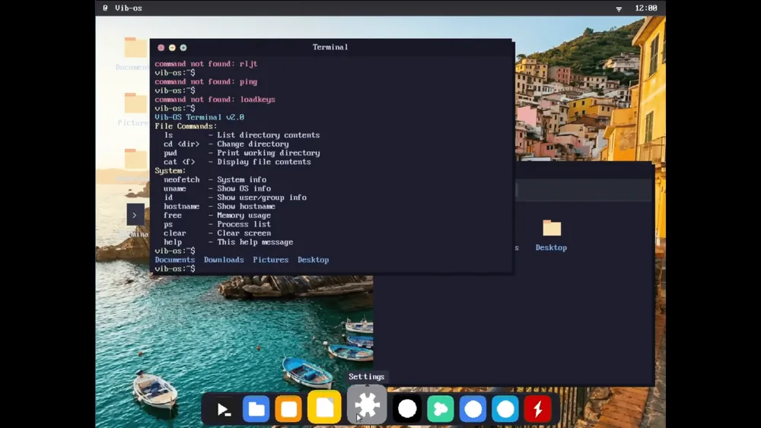761x428 pixels.
Task: Minimize Terminal using the yellow button
Action: [x=172, y=47]
